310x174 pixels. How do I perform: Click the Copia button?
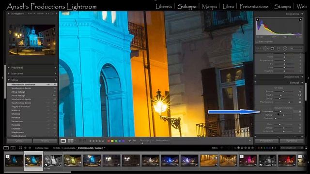[x=19, y=141]
